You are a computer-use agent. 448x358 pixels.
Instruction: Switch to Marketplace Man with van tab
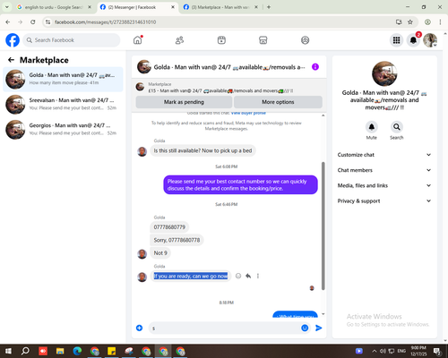click(220, 7)
